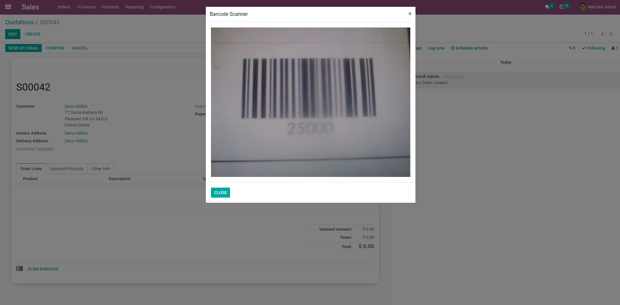The image size is (620, 305).
Task: Click S00042 breadcrumb text
Action: tap(50, 22)
